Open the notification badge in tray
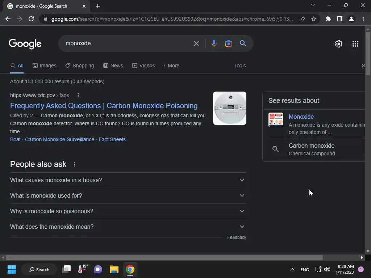Screen dimensions: 371x278 click(361, 269)
